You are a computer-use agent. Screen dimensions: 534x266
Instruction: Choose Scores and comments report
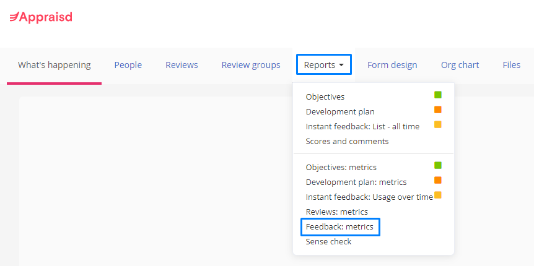tap(347, 141)
